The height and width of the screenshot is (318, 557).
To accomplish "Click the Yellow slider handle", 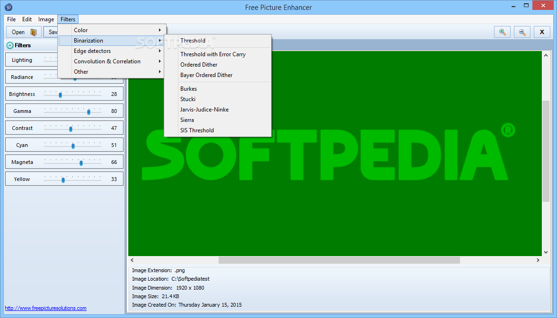I will point(63,180).
